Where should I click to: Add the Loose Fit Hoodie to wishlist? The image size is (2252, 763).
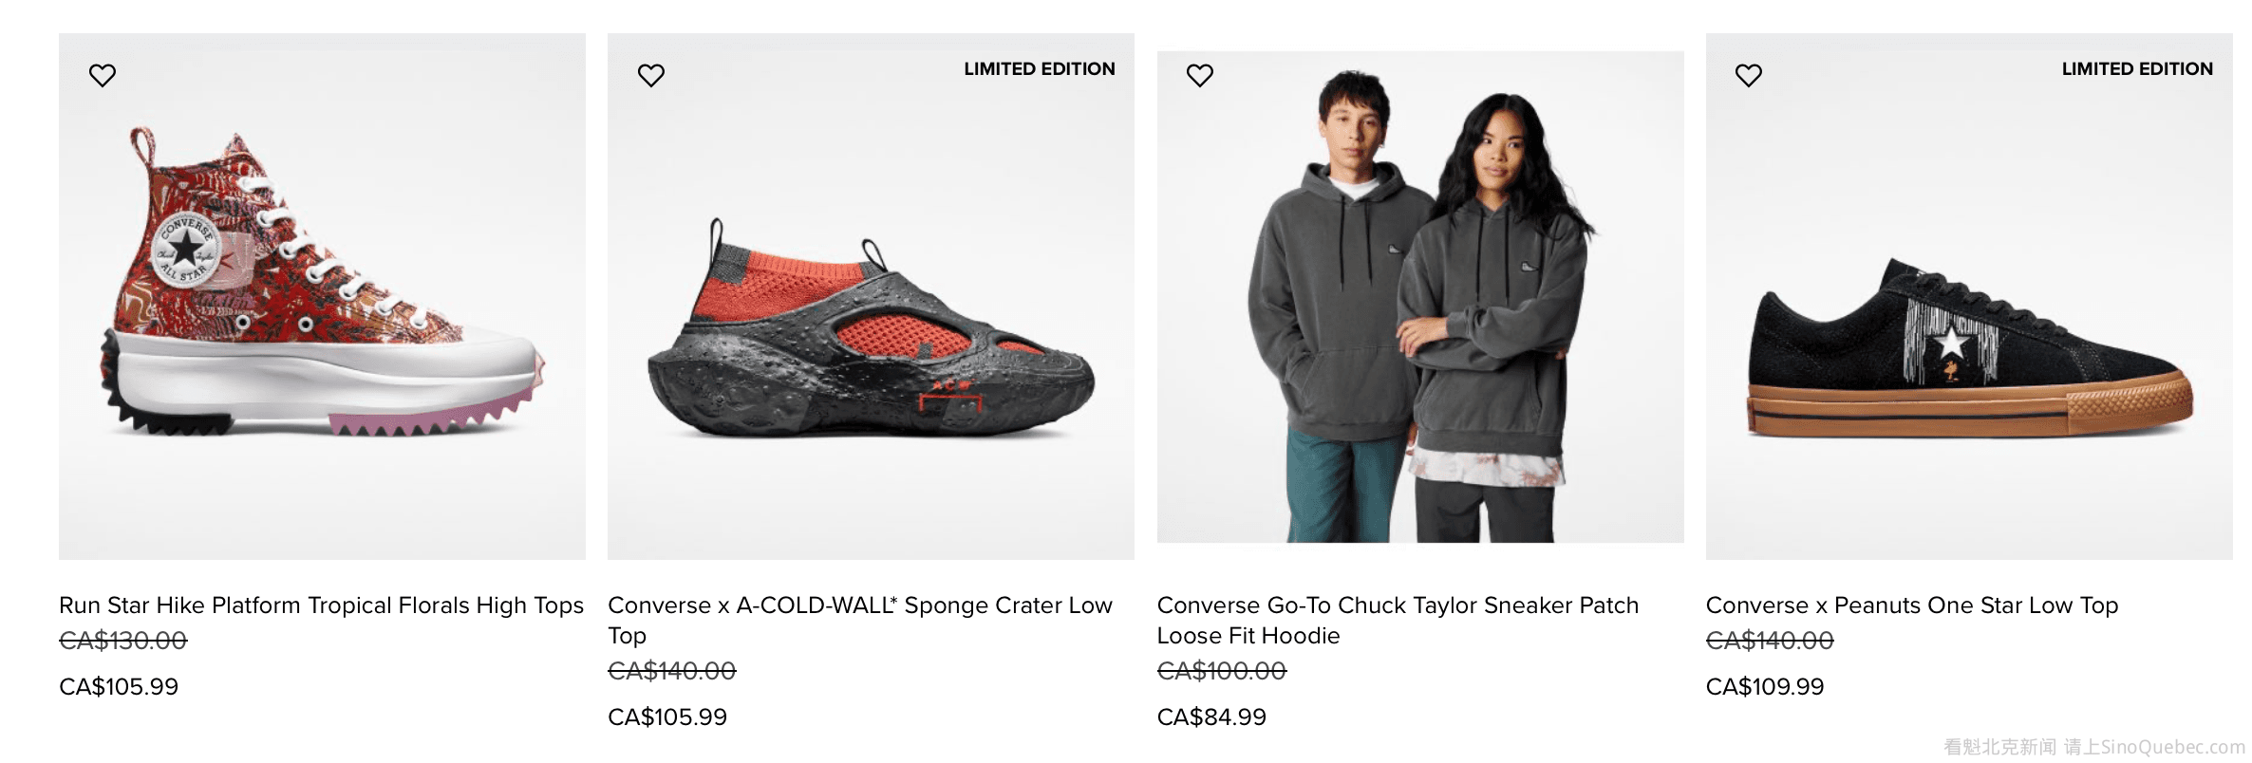pyautogui.click(x=1200, y=75)
